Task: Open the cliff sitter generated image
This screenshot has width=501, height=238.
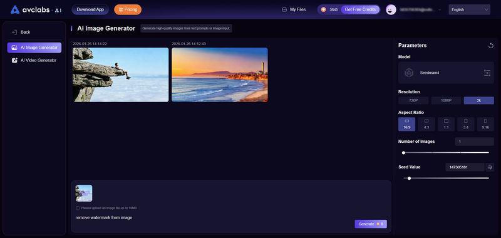Action: click(x=120, y=75)
